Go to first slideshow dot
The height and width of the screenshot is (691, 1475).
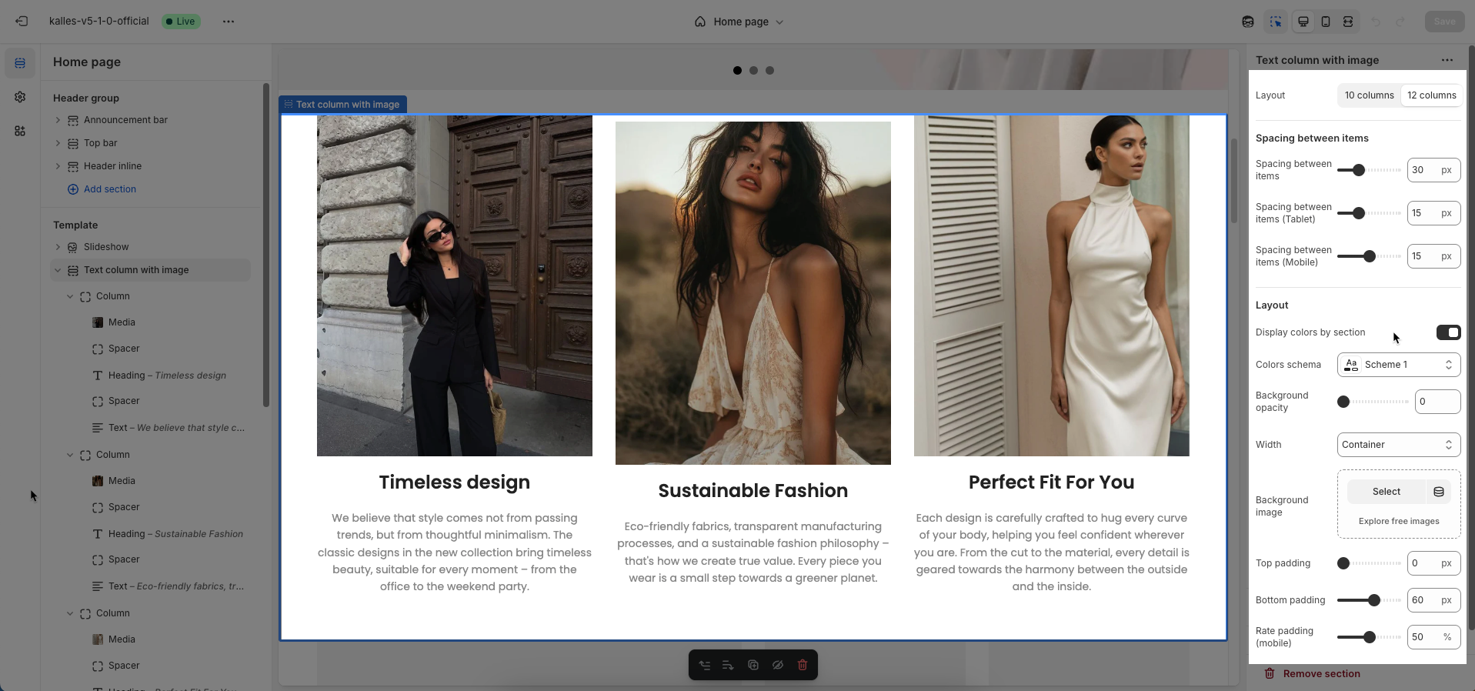tap(737, 70)
